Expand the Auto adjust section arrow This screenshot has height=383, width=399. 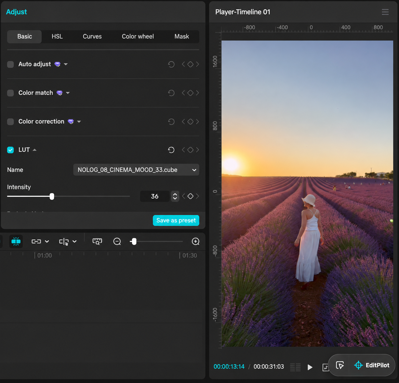[66, 64]
